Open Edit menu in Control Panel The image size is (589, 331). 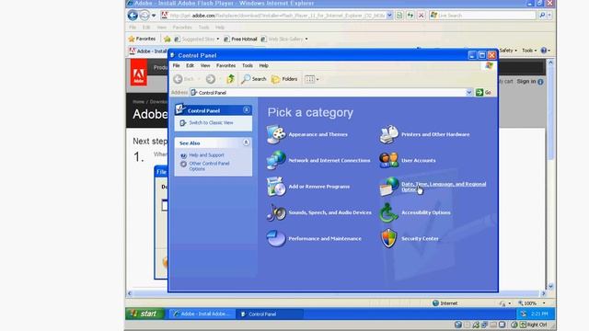[191, 65]
